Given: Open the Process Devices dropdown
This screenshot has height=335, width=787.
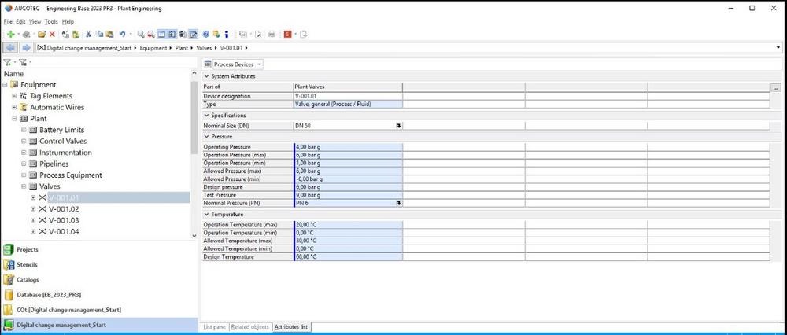Looking at the screenshot, I should 233,64.
